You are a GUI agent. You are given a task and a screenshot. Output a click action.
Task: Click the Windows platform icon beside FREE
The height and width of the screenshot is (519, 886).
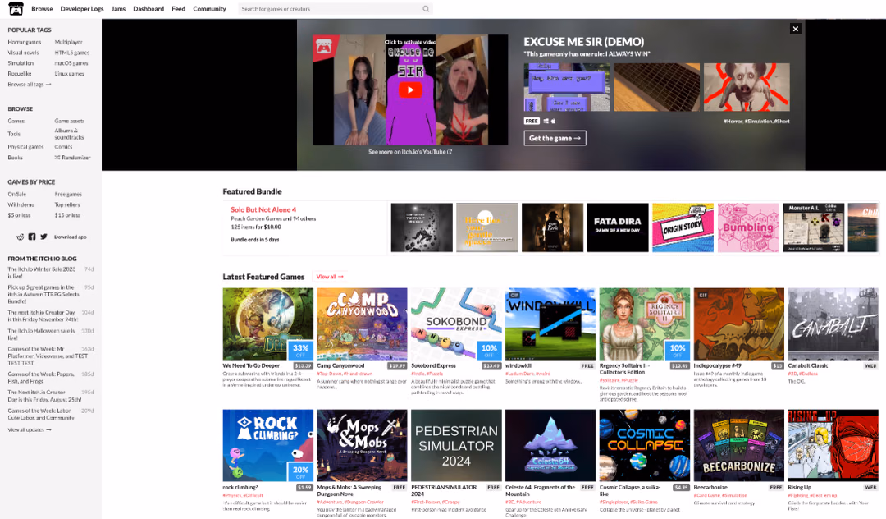pyautogui.click(x=546, y=121)
